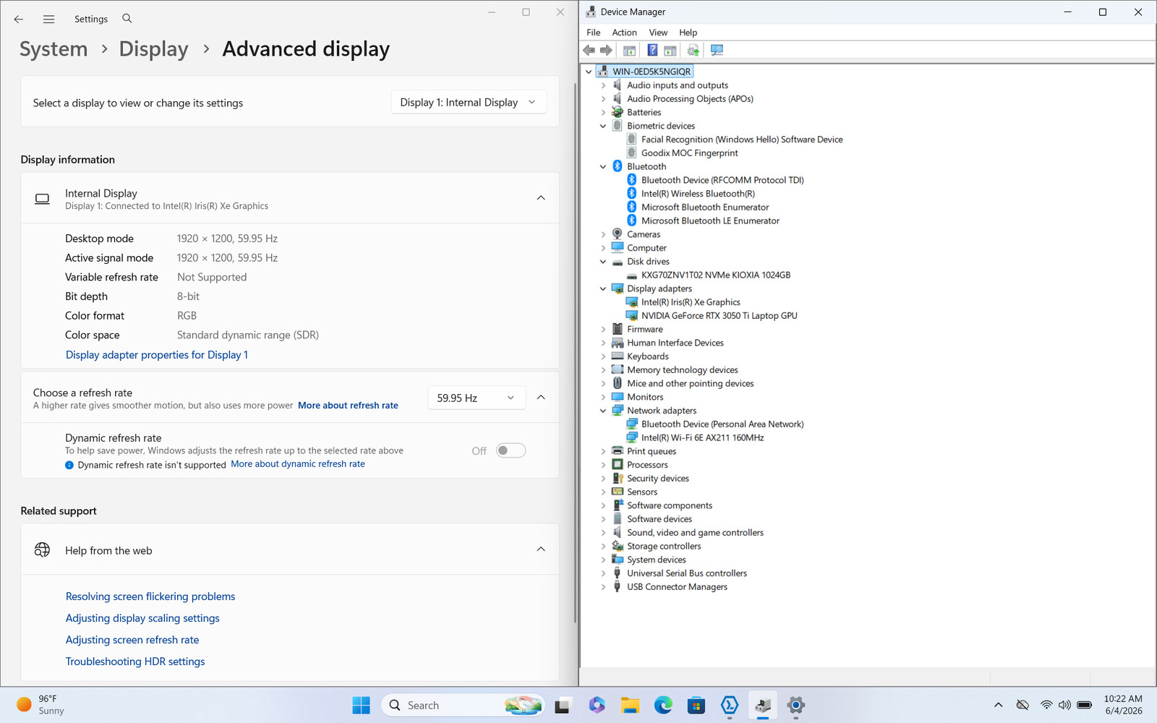
Task: Open Microsoft Store from the taskbar
Action: tap(696, 705)
